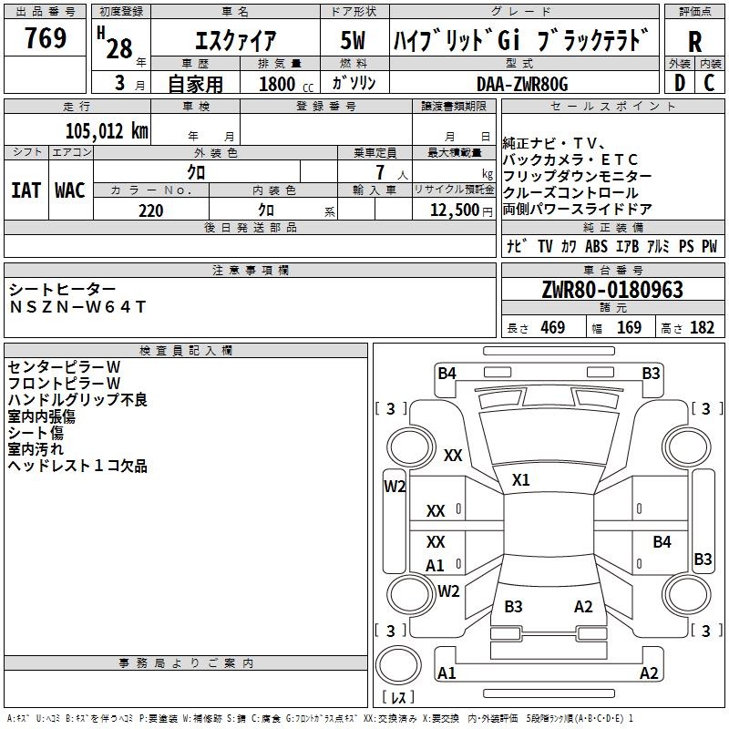Screen dimensions: 729x729
Task: Click the grade ハイブリッドGi ブラックテラド
Action: click(521, 40)
